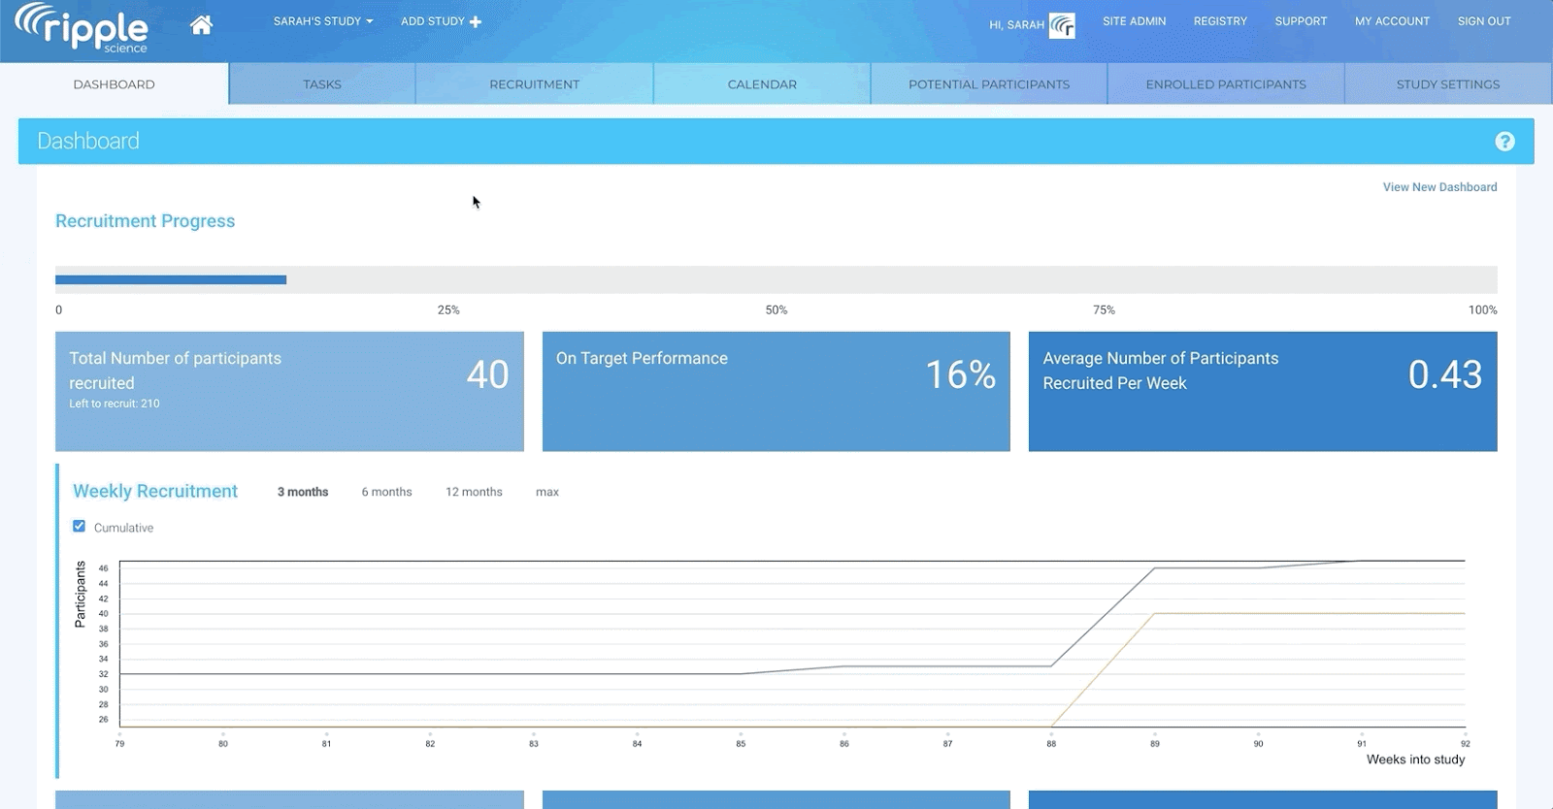Open the Recruitment tab
Screen dimensions: 1553x809
coord(534,84)
